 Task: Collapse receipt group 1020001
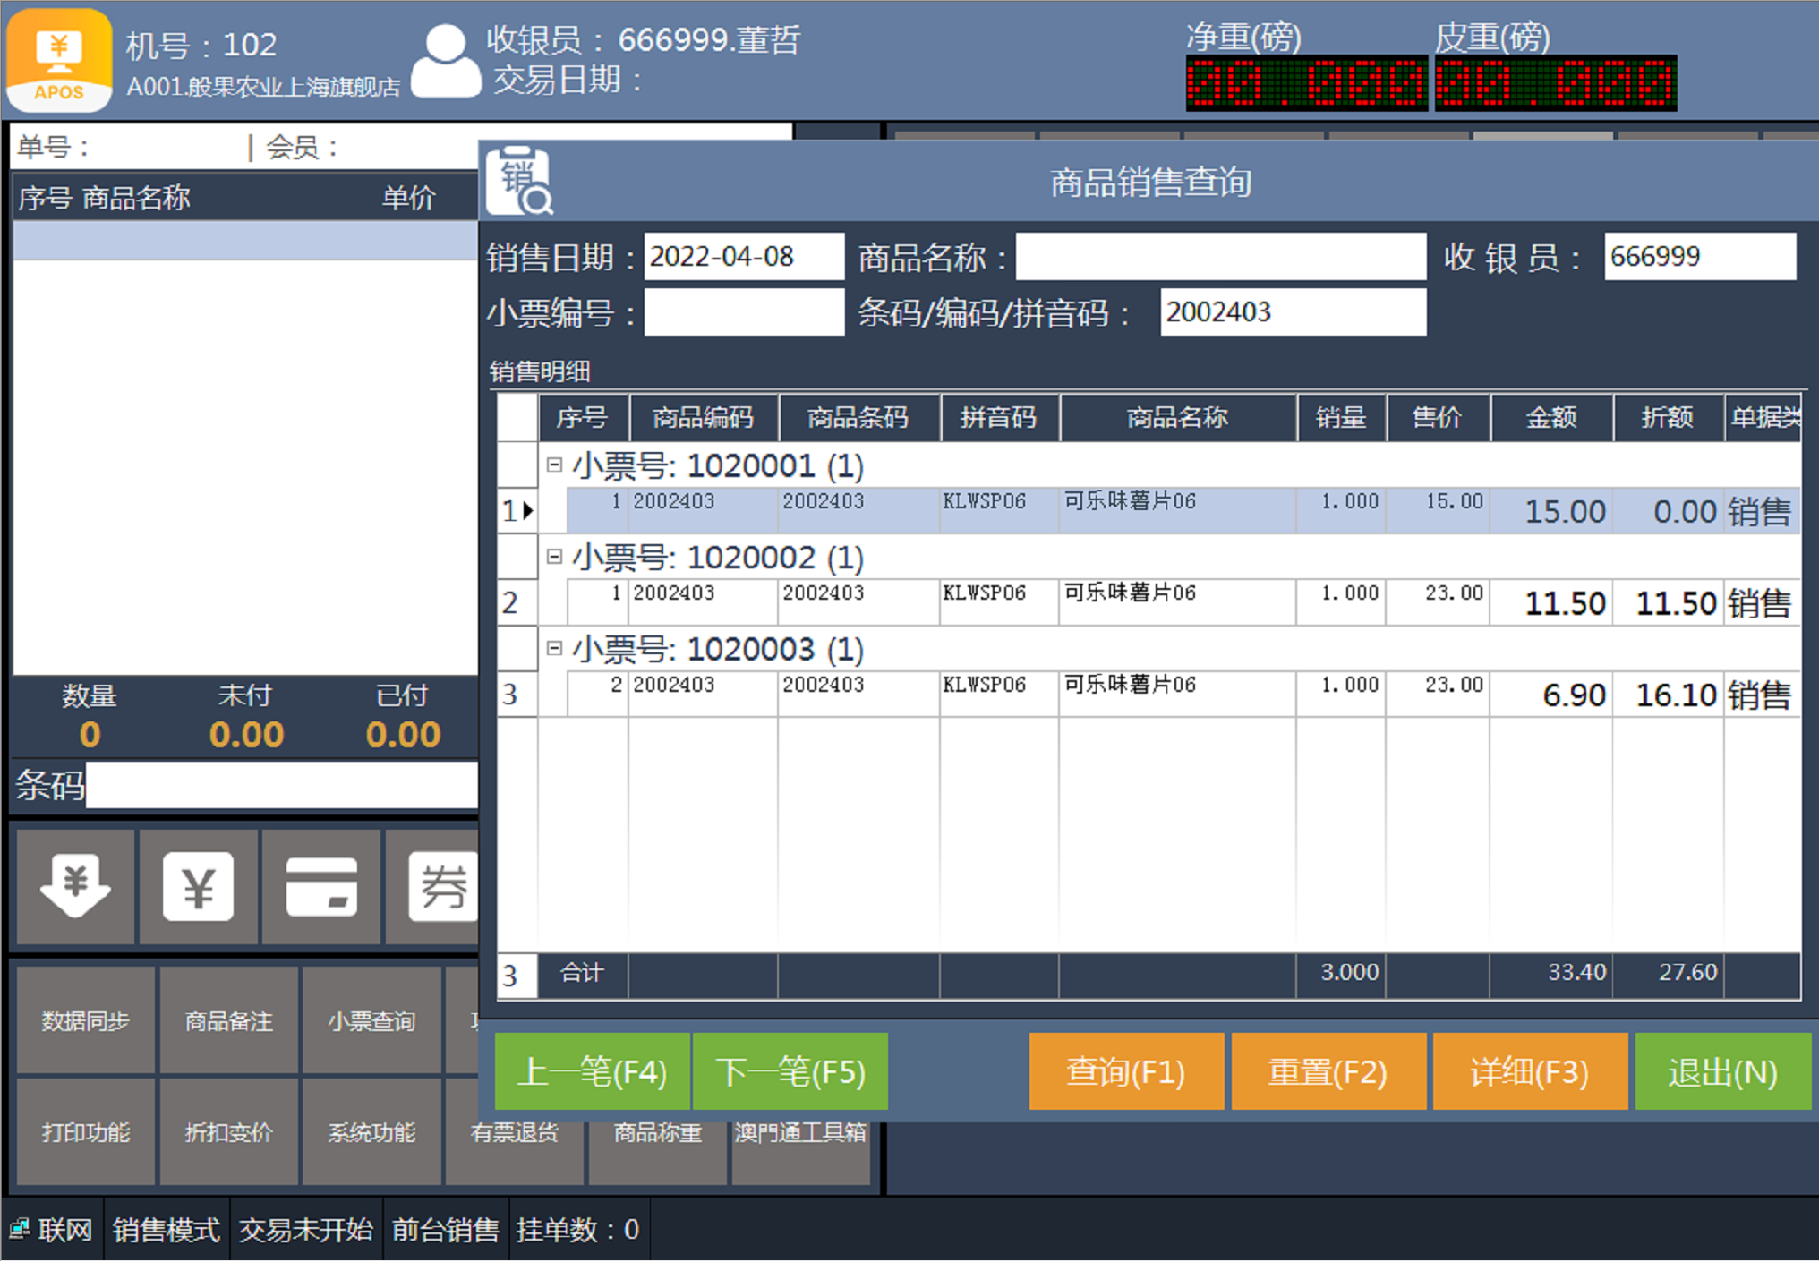[x=554, y=465]
